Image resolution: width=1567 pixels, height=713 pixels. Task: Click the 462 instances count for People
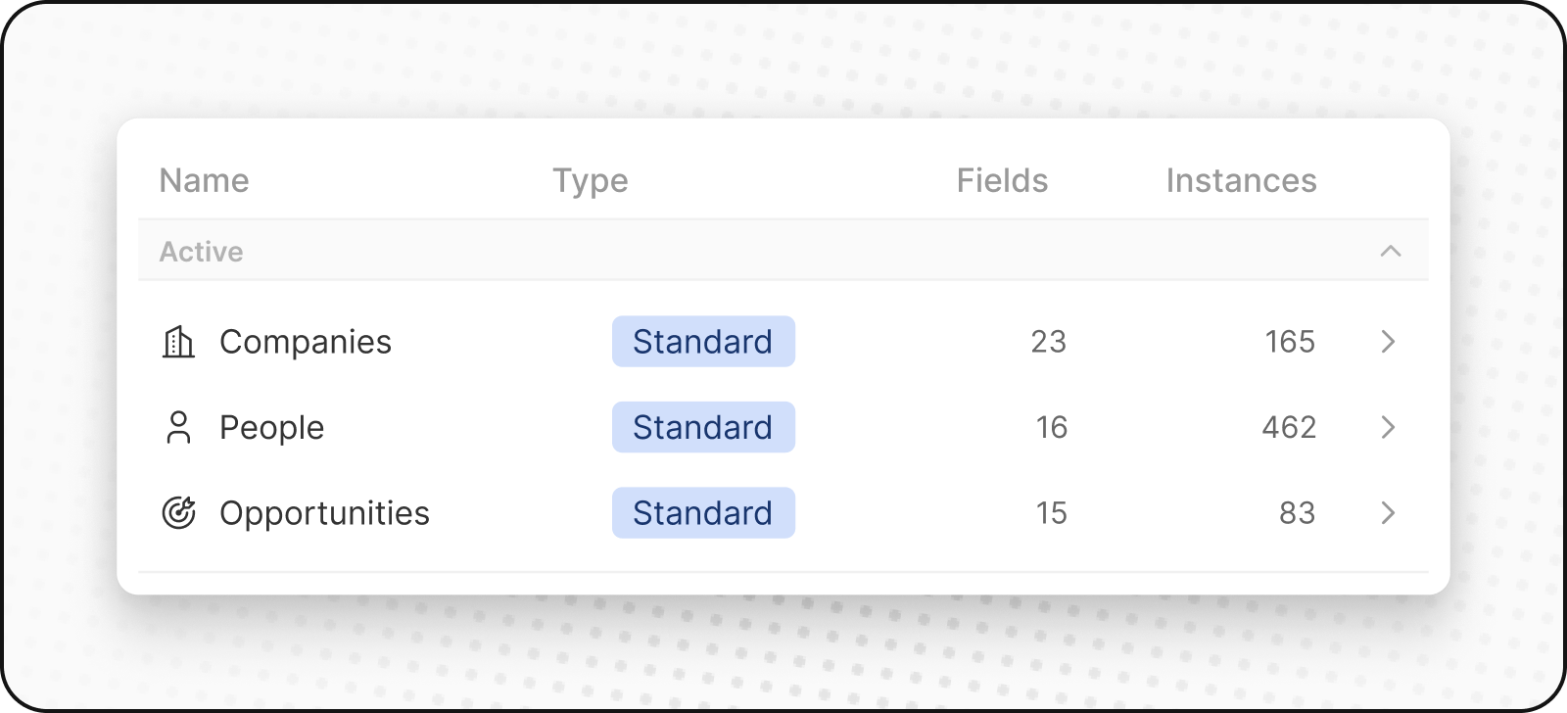[1289, 427]
